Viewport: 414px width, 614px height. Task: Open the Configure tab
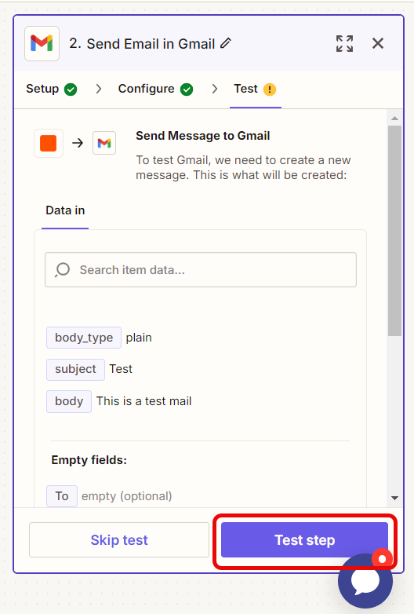pyautogui.click(x=155, y=89)
